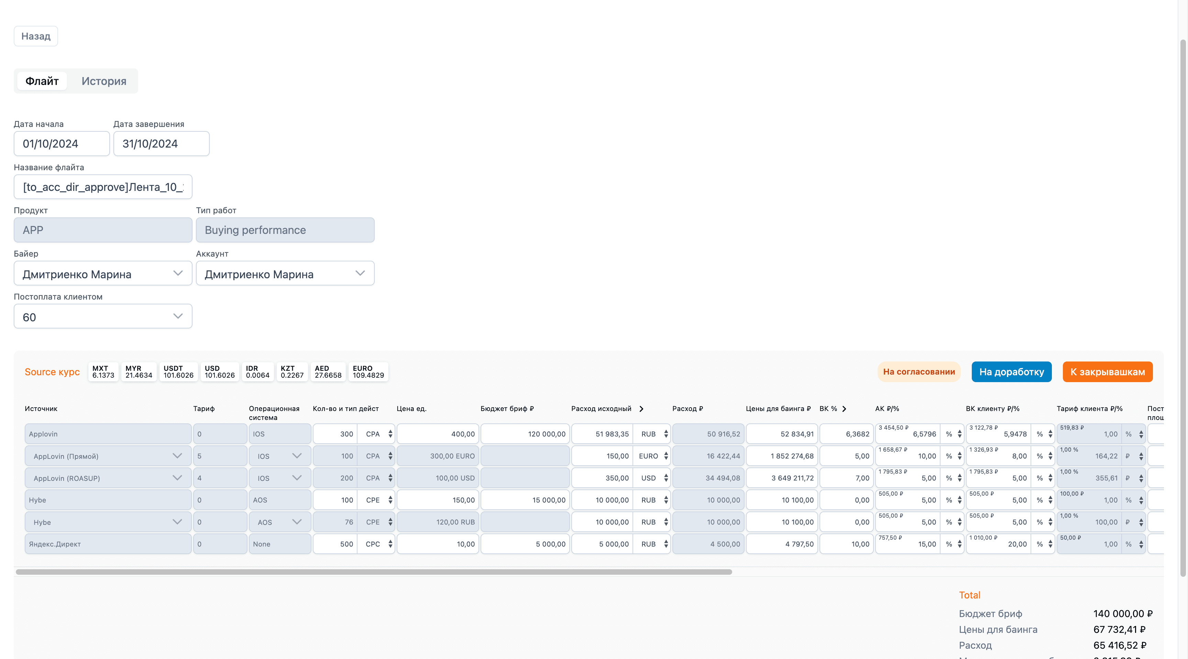The image size is (1188, 659).
Task: Switch to the История tab
Action: [104, 81]
